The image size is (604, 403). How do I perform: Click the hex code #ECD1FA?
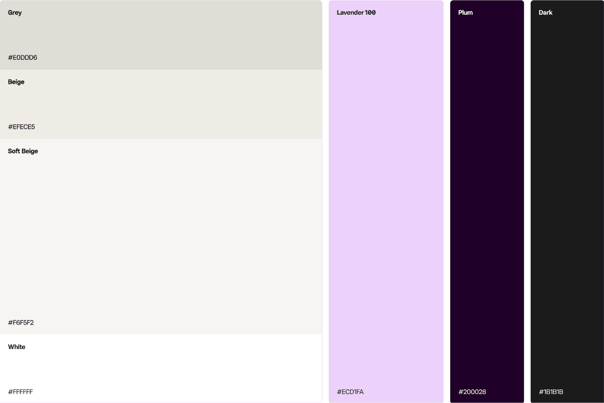click(350, 392)
